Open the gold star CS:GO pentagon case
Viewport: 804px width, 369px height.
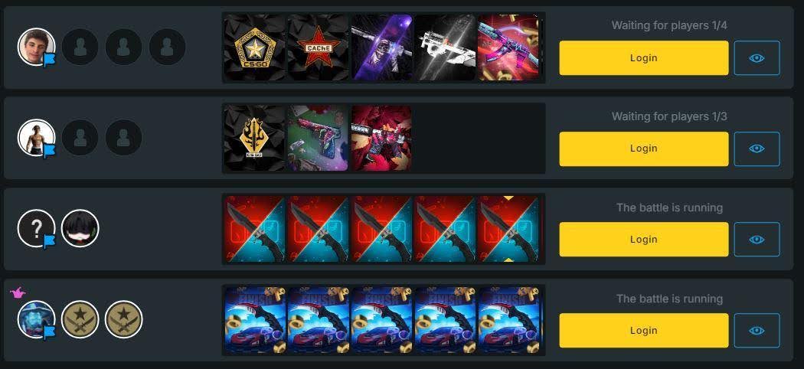254,47
